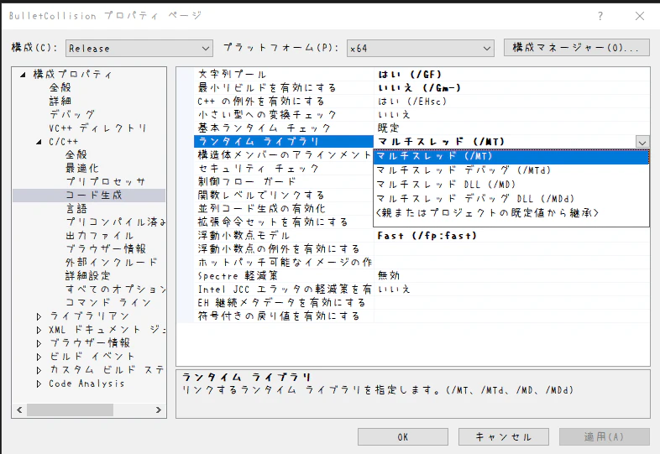Collapse the C/C++ tree node

[x=39, y=142]
